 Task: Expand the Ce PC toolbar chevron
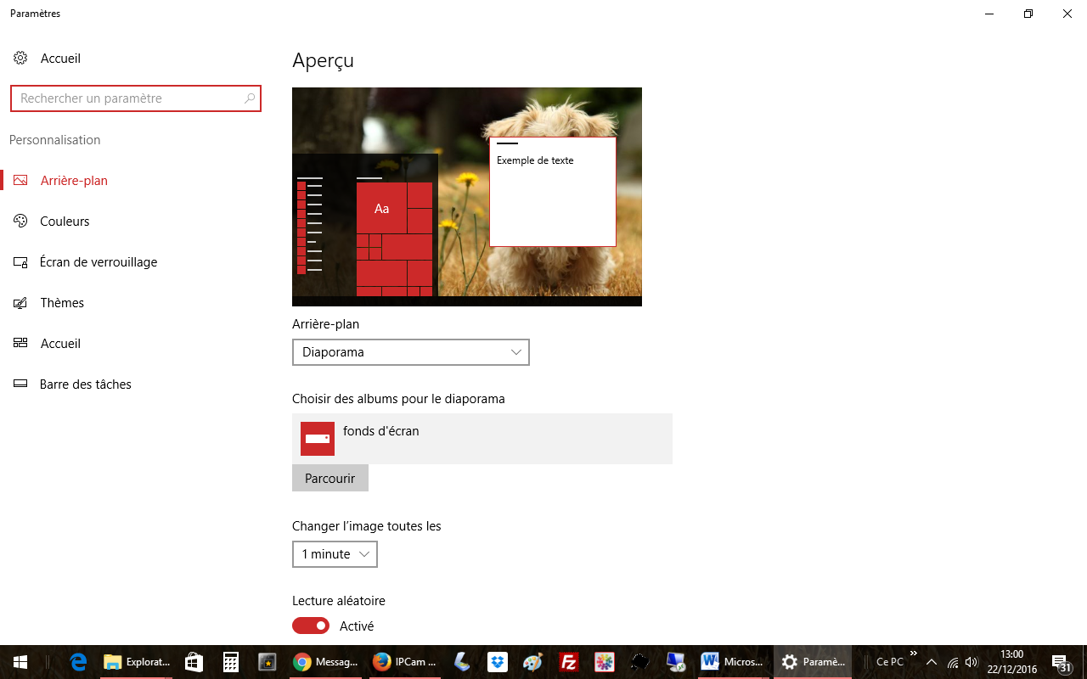(914, 654)
